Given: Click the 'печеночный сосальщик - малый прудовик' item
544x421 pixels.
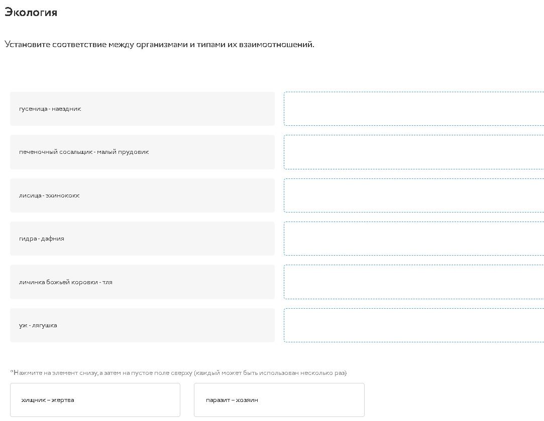Looking at the screenshot, I should (142, 152).
